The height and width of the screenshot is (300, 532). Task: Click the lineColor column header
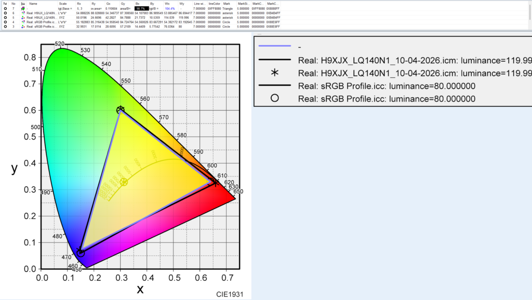point(214,4)
